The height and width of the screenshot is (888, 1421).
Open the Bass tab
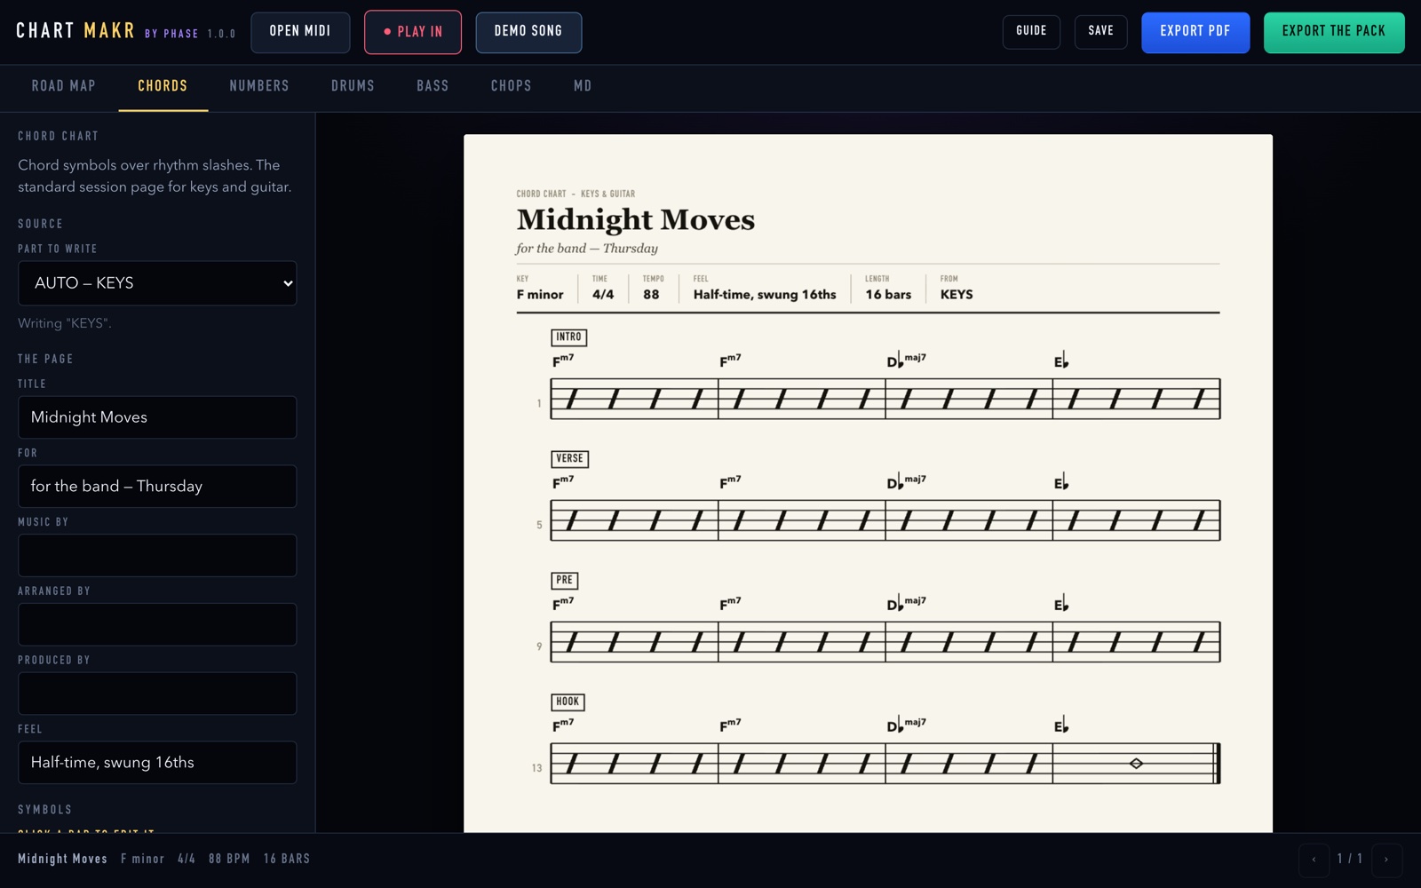tap(433, 86)
